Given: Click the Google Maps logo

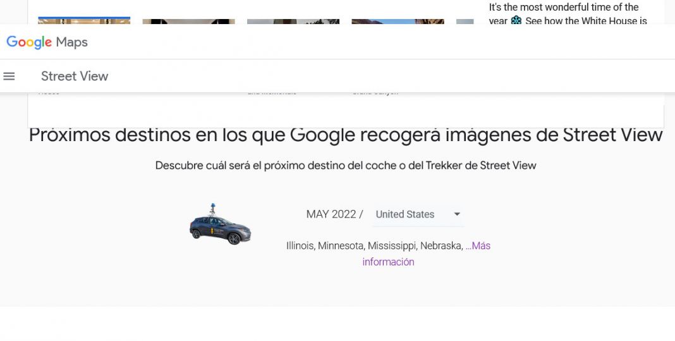Looking at the screenshot, I should pos(47,42).
